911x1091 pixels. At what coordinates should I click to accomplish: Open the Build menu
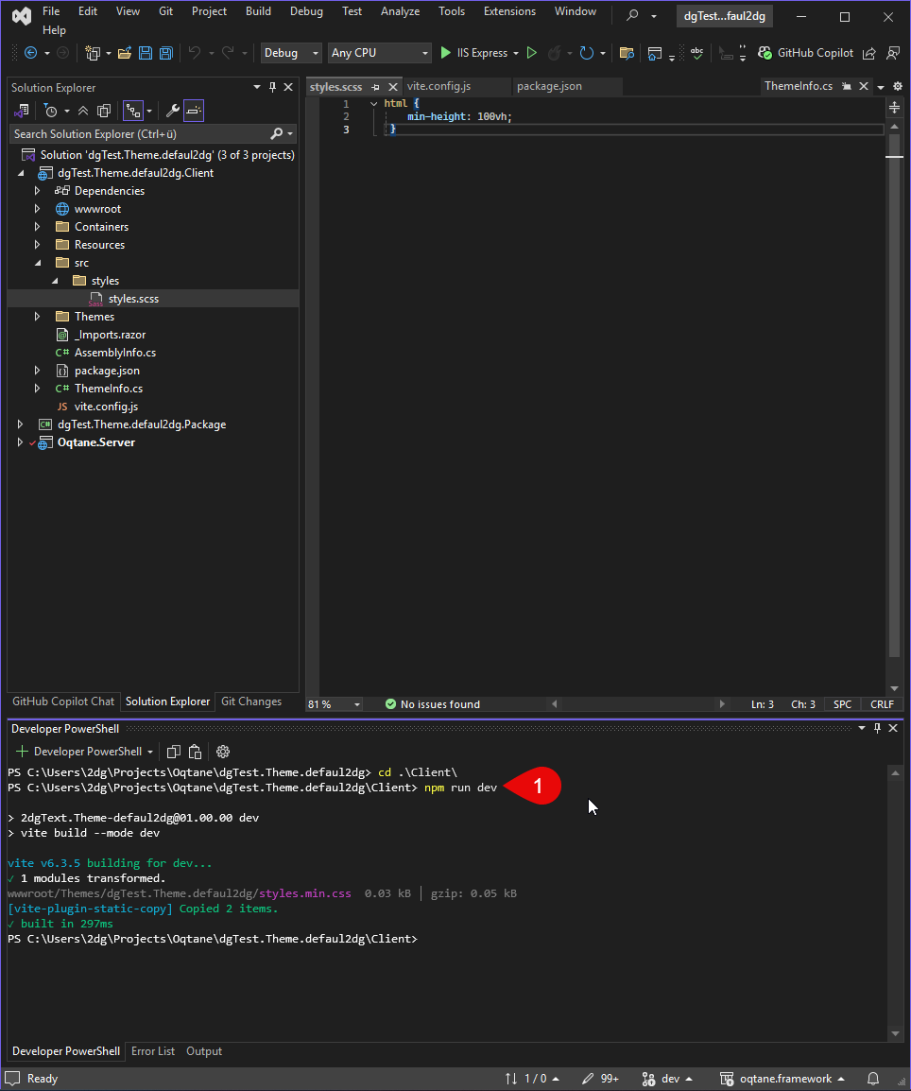click(x=258, y=11)
